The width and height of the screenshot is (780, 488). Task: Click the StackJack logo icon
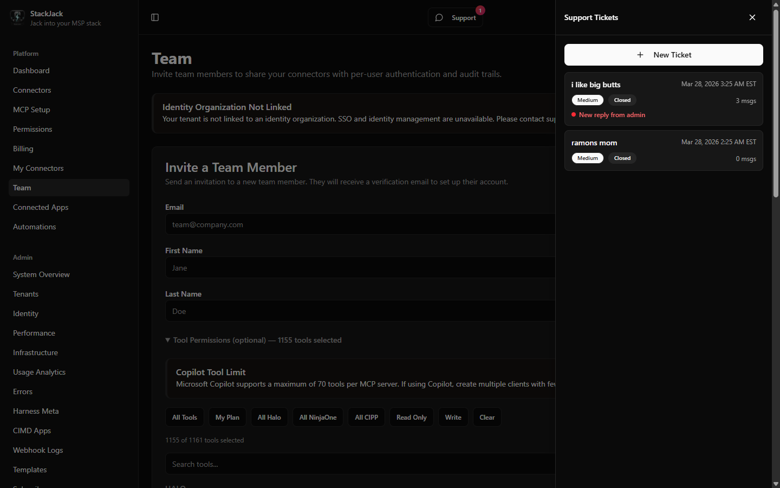click(17, 17)
